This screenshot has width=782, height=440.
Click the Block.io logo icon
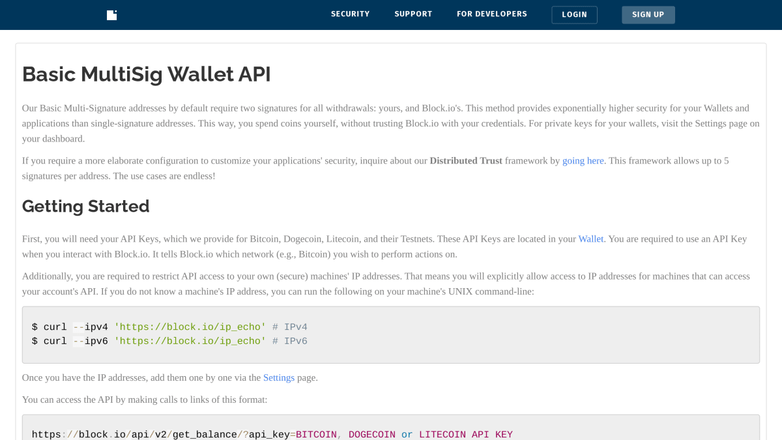coord(111,15)
